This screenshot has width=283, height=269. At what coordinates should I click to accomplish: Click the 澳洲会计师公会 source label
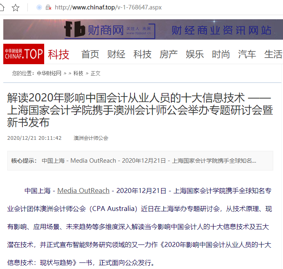(x=91, y=138)
